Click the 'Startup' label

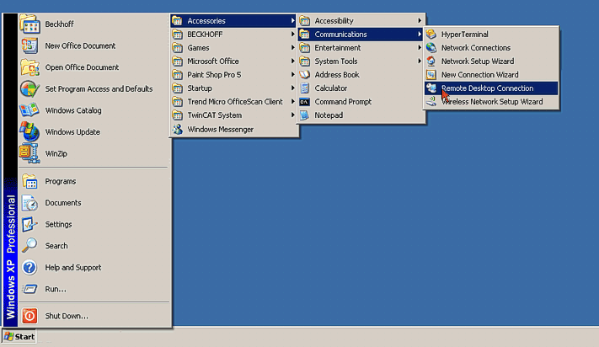pos(200,88)
